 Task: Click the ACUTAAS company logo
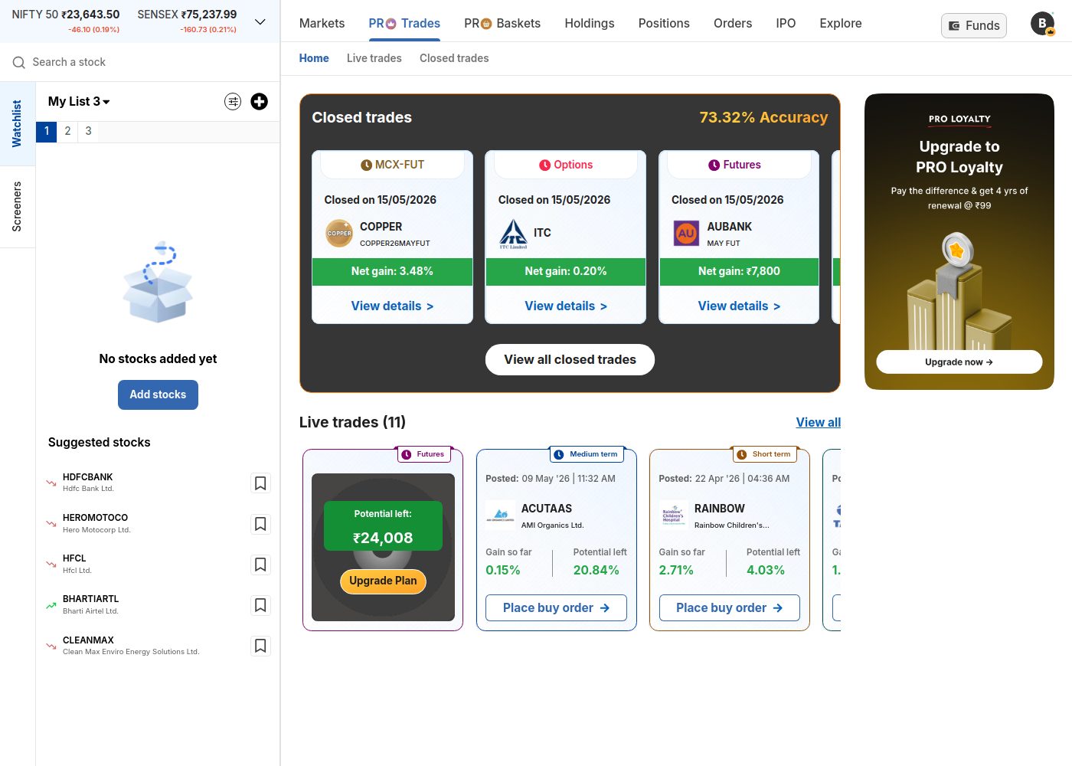[501, 516]
